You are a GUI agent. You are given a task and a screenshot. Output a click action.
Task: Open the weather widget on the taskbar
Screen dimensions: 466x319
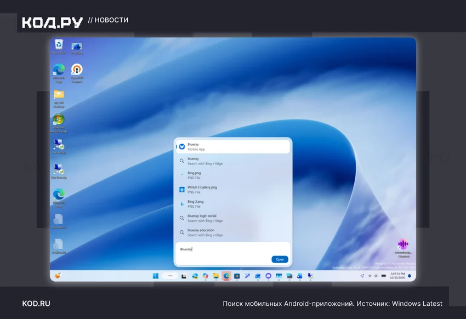(58, 276)
